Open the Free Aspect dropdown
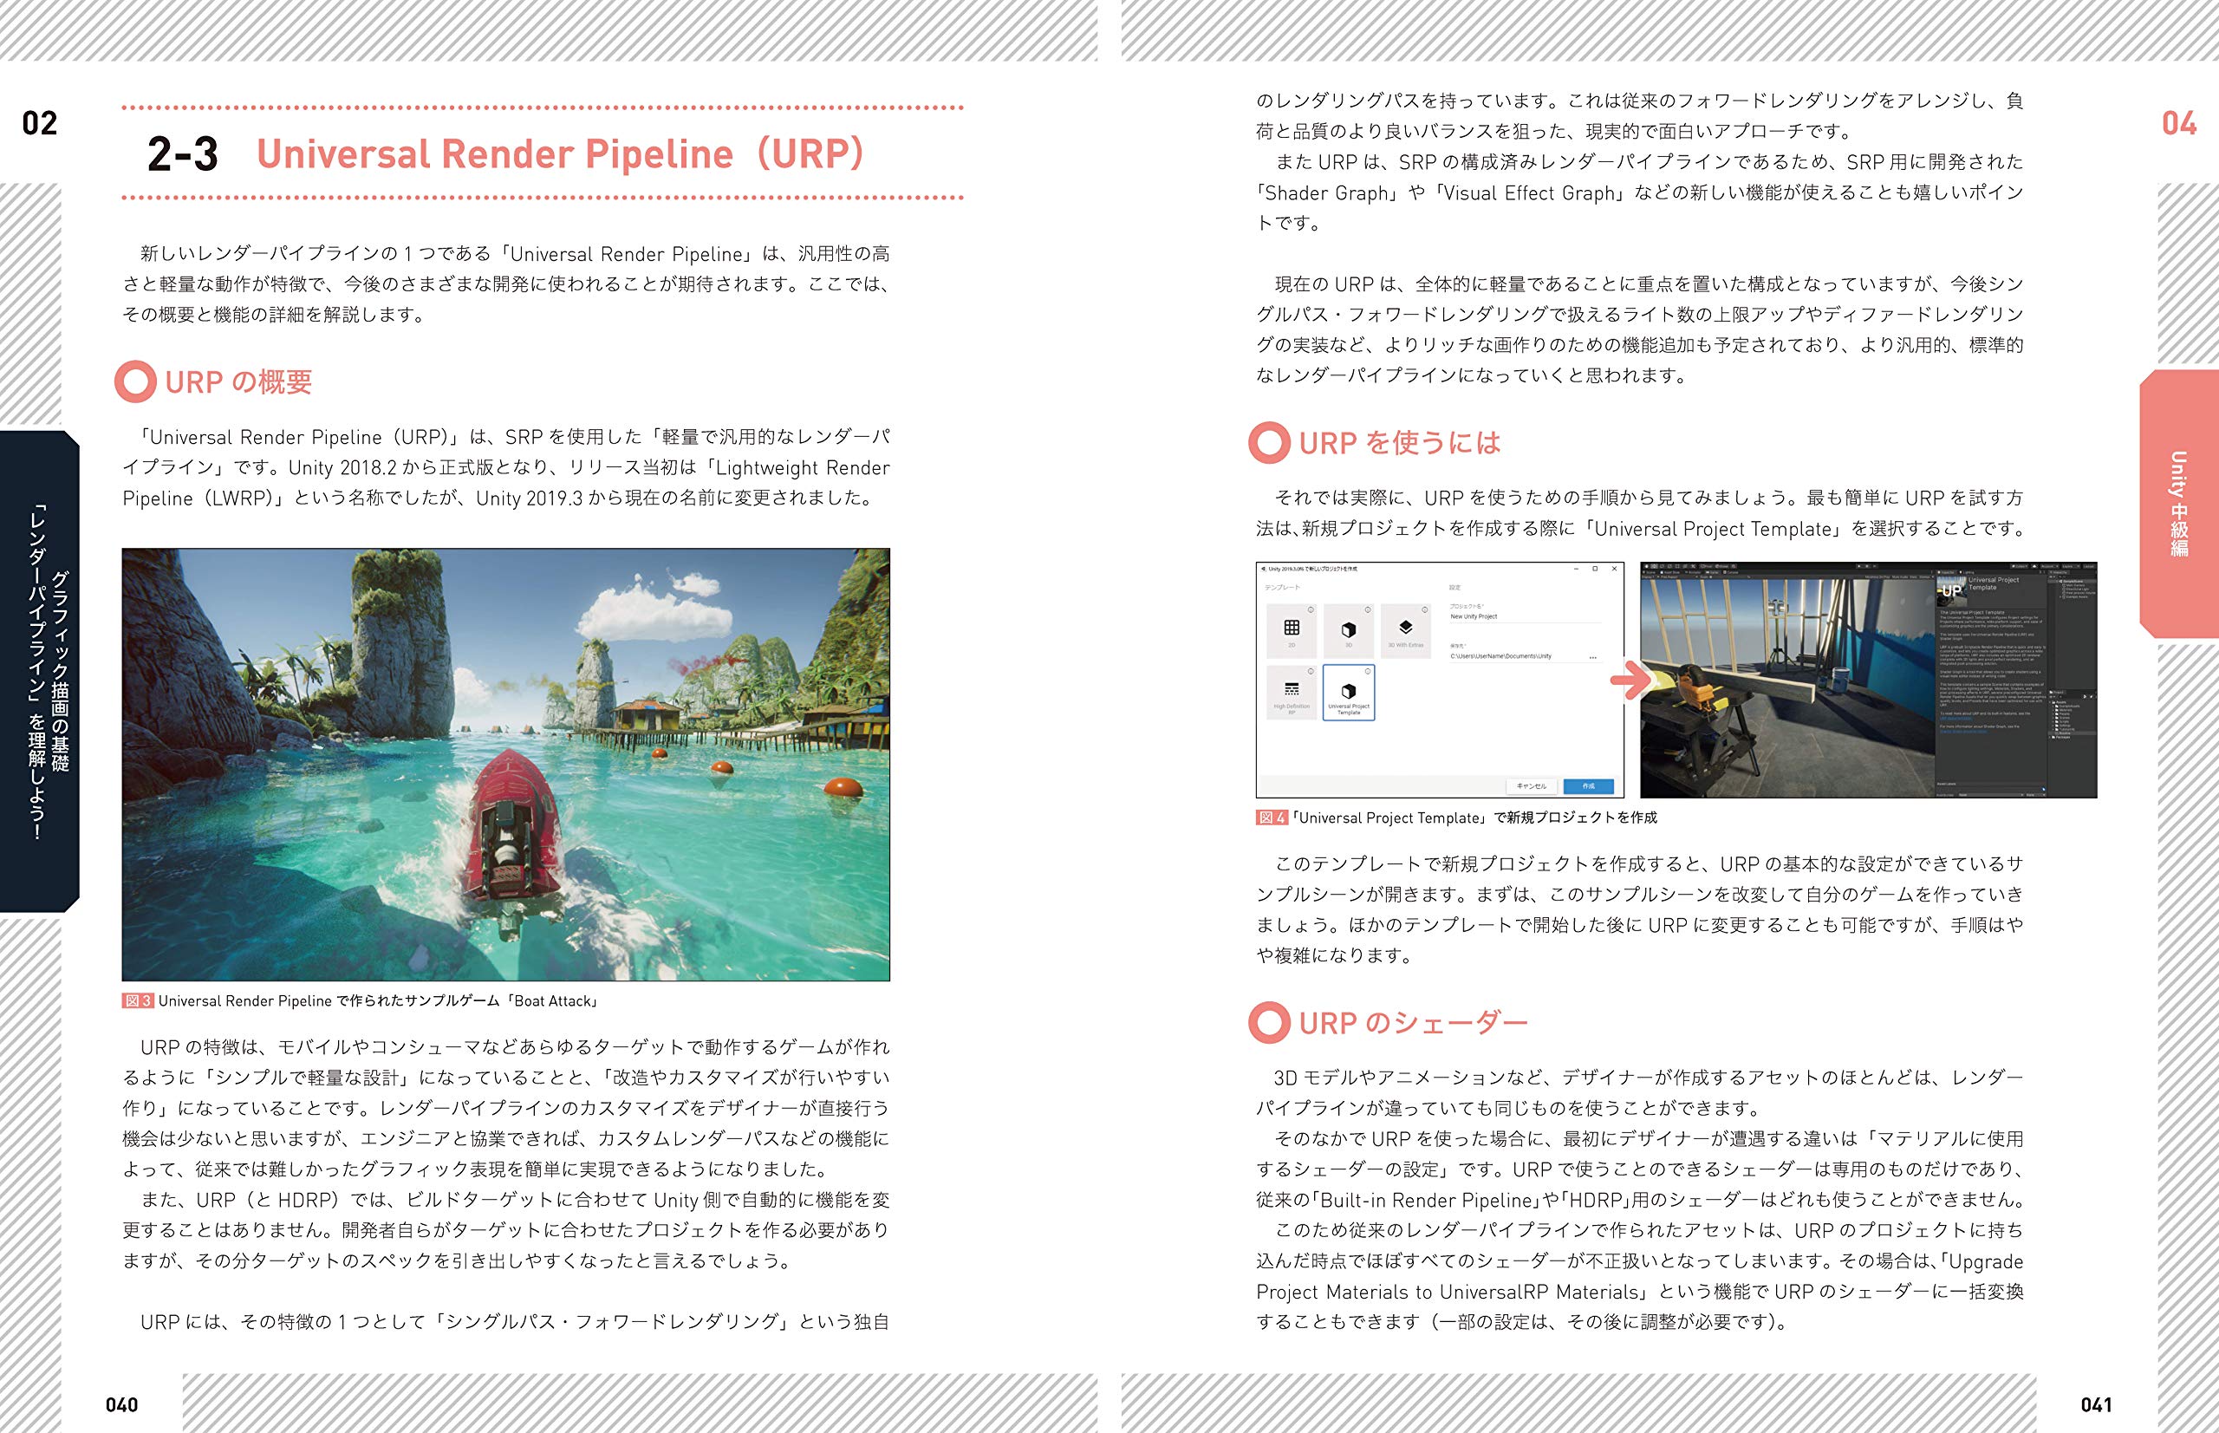The width and height of the screenshot is (2219, 1433). [x=1670, y=576]
